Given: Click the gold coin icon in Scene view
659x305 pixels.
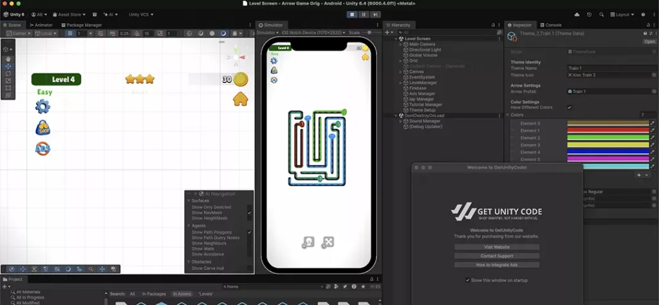Looking at the screenshot, I should [241, 79].
